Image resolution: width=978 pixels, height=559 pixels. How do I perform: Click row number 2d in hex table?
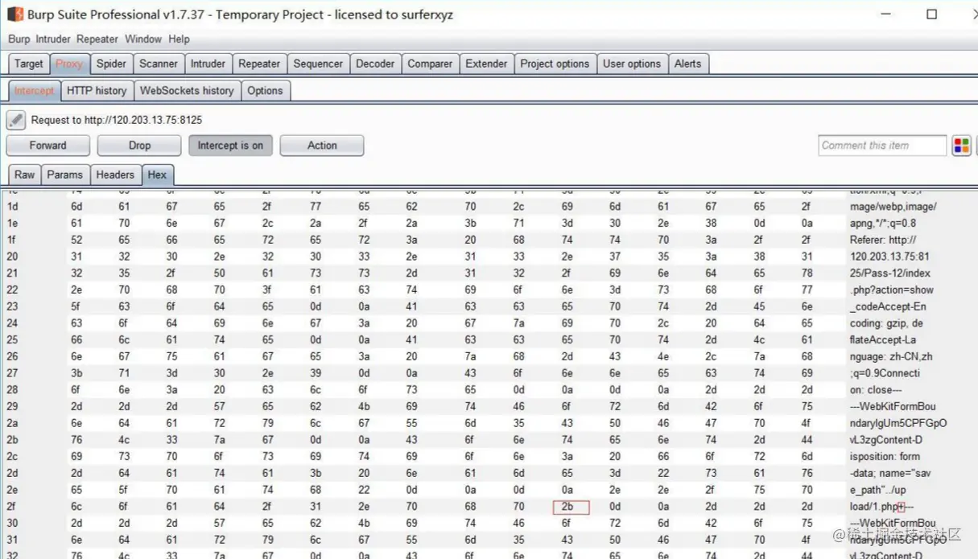[12, 473]
